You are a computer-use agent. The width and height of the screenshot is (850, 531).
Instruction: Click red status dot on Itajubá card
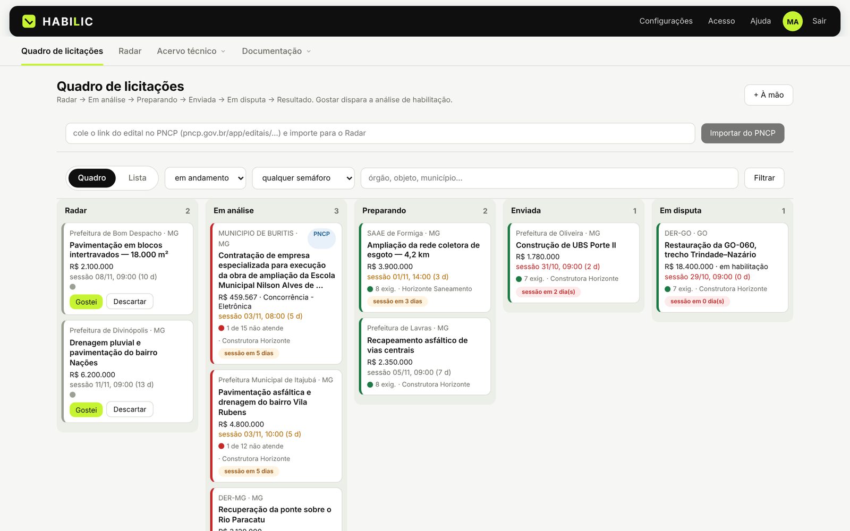point(222,446)
